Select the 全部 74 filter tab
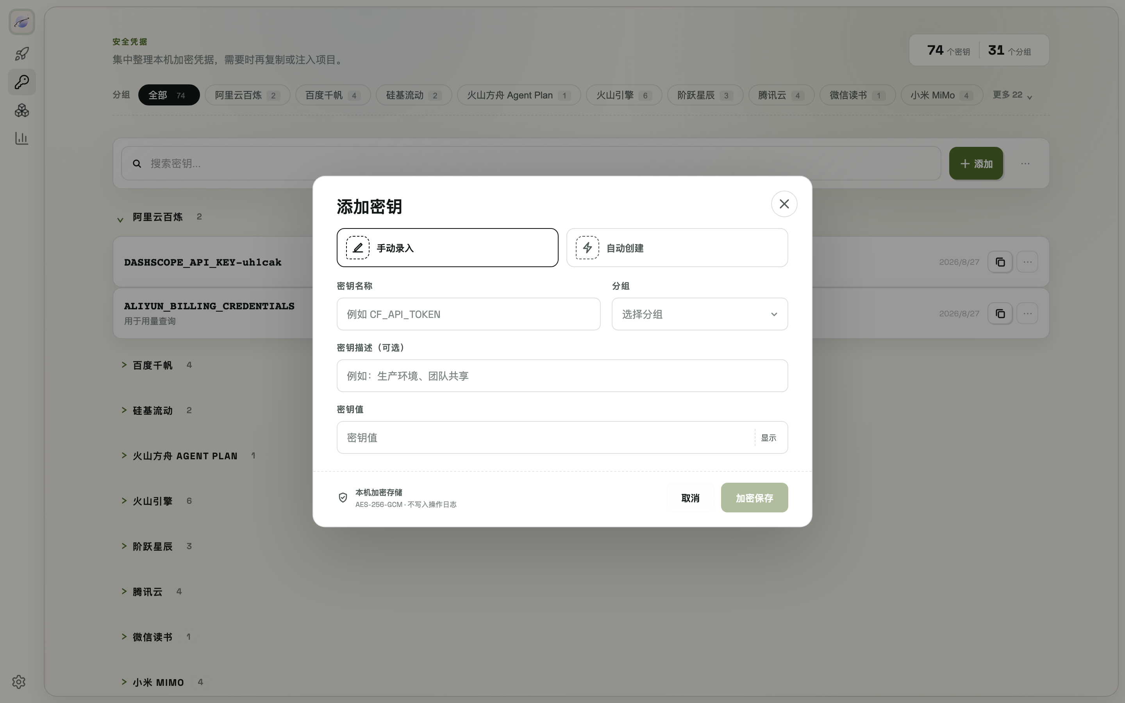 169,95
